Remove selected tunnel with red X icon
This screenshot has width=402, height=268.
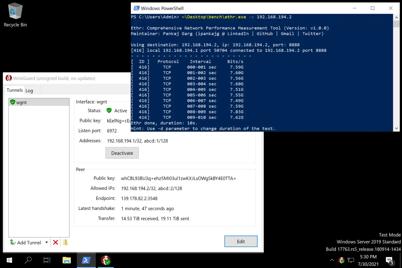click(x=56, y=242)
